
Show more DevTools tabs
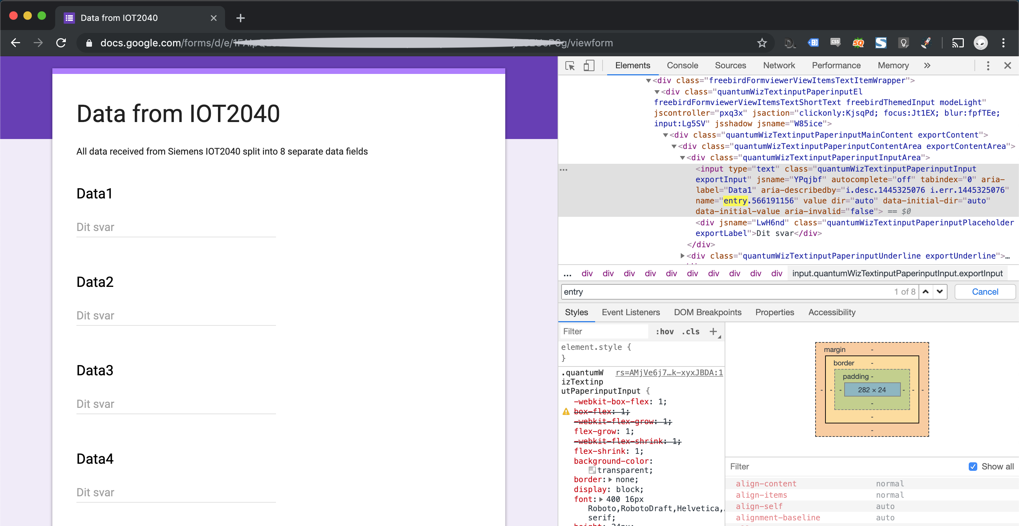tap(927, 66)
